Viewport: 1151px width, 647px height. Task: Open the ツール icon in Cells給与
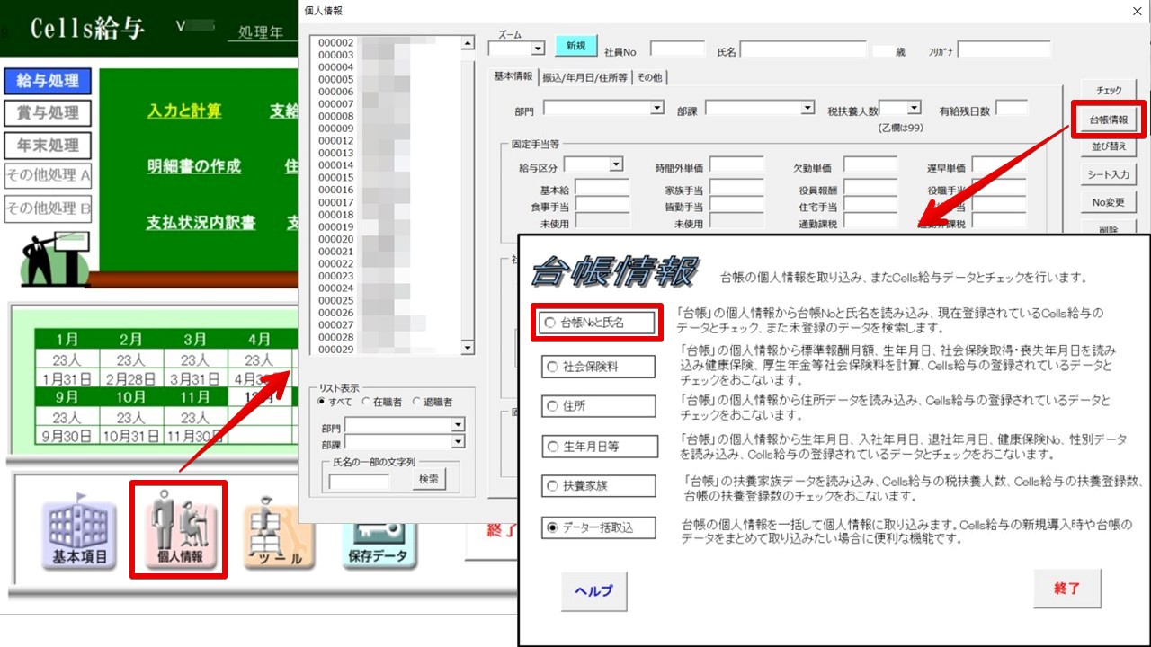[x=279, y=535]
